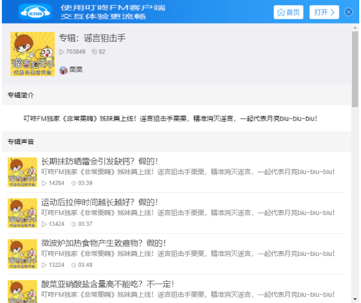Close the top client banner
Screen dimensions: 361x303
348,12
